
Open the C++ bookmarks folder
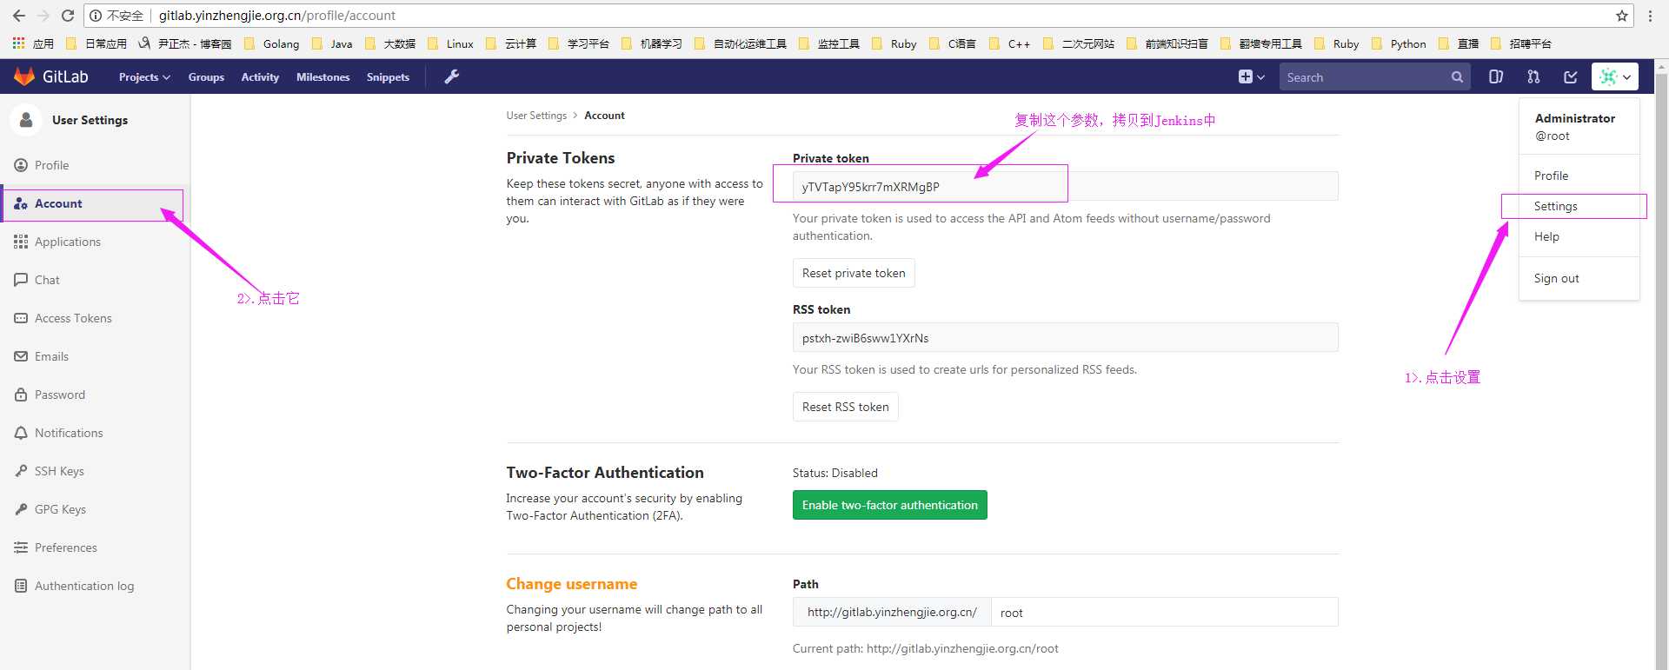click(1009, 43)
